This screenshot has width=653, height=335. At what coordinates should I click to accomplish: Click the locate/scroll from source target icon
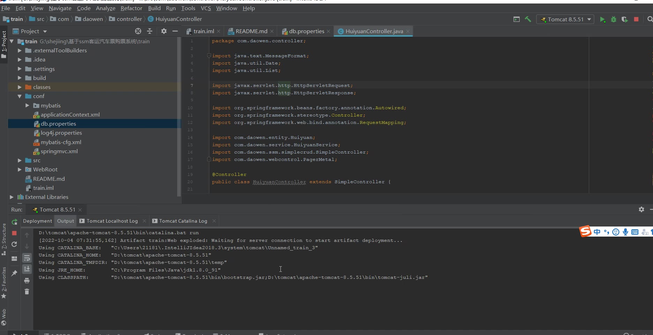click(x=138, y=31)
